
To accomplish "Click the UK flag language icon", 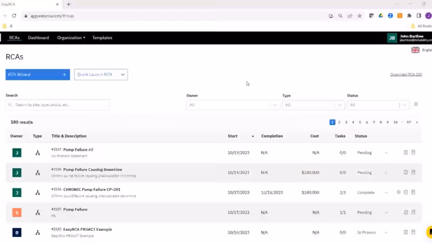I will pos(415,50).
